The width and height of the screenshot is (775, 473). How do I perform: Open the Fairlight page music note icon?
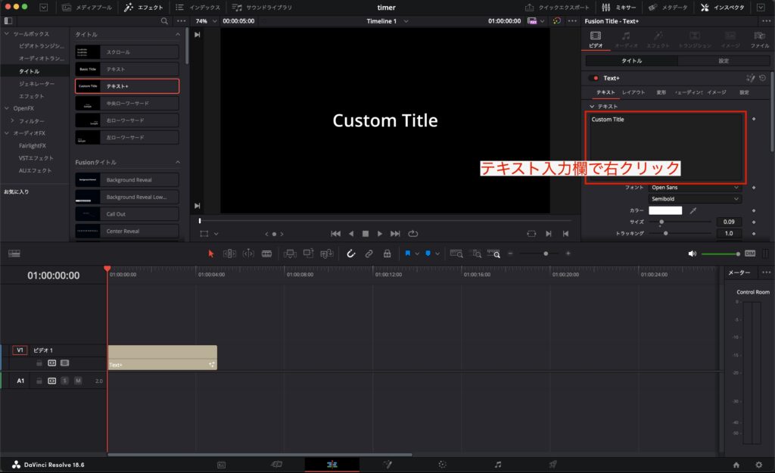click(498, 464)
